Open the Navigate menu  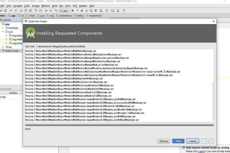coord(18,6)
